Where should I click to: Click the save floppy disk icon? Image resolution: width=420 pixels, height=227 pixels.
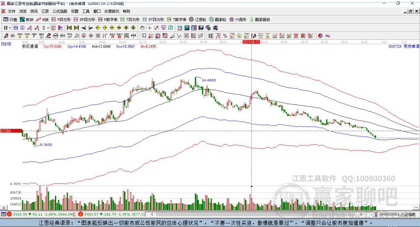pos(201,28)
